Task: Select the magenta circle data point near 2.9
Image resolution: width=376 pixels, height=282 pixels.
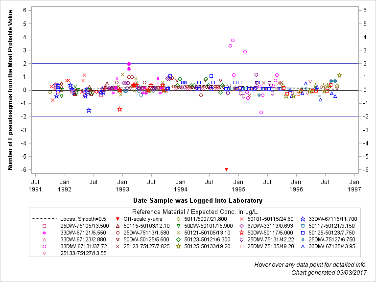Action: tap(245, 51)
